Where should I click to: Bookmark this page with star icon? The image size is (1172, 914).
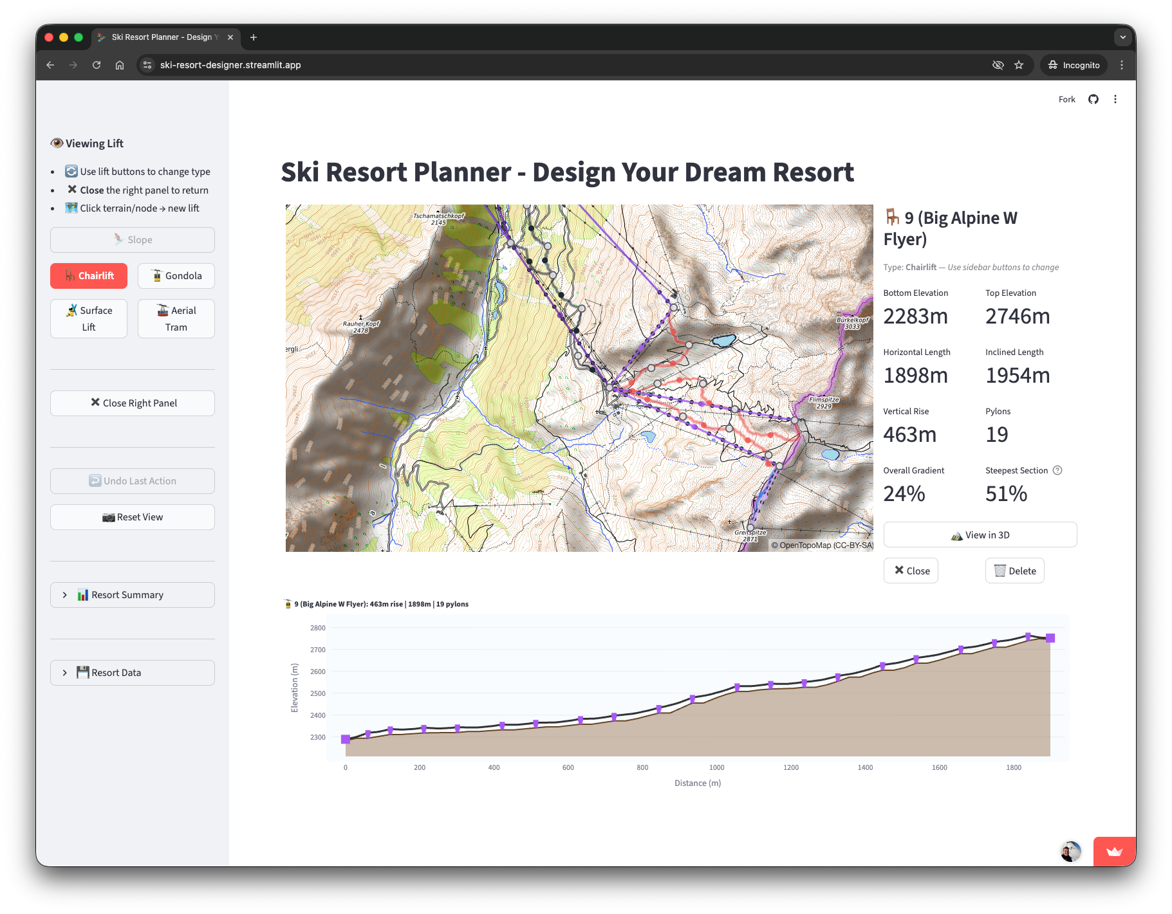[1019, 65]
